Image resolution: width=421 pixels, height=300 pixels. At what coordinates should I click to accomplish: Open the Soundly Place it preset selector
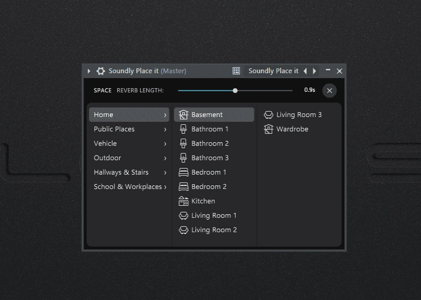tap(273, 71)
